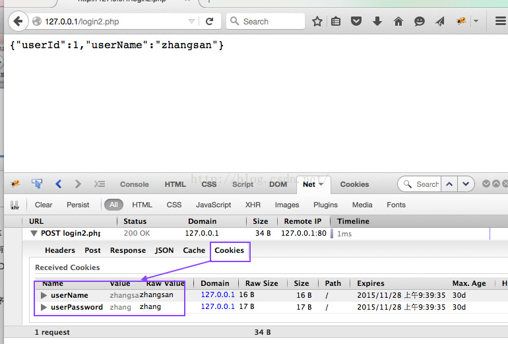Reload the login2.php page
Viewport: 508px width, 344px height.
(x=210, y=21)
